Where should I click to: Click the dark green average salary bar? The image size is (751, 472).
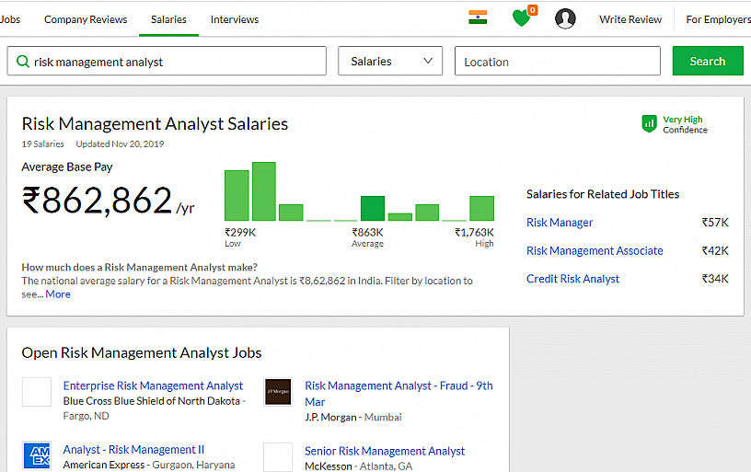[x=373, y=208]
